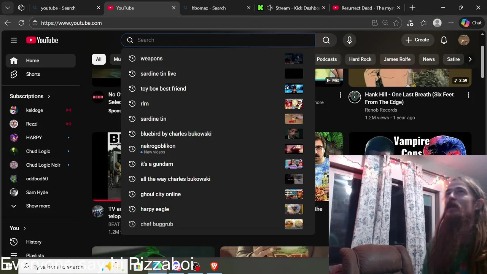Viewport: 487px width, 274px height.
Task: Open Rezzi channel subscription
Action: 40,124
